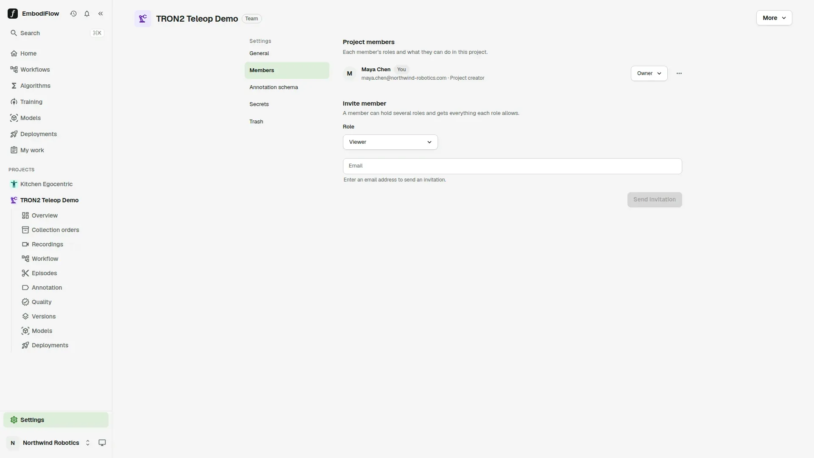
Task: Click the Settings gear icon
Action: (14, 420)
